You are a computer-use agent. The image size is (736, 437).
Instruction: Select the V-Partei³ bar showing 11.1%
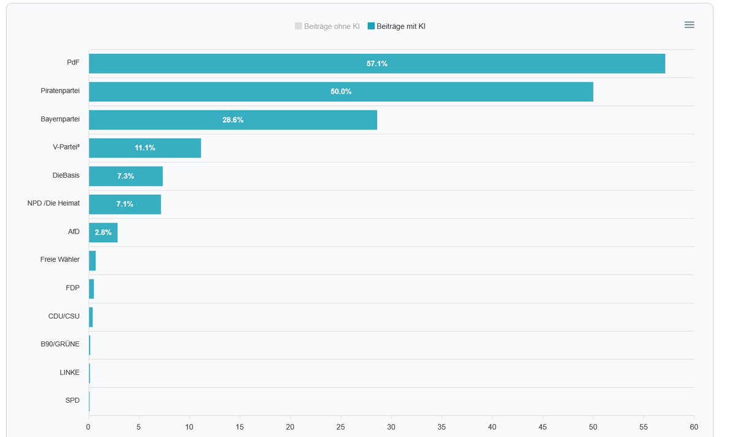click(x=145, y=148)
